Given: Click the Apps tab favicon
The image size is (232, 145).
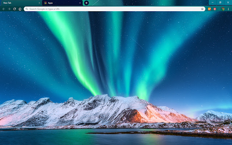Looking at the screenshot, I should click(x=45, y=3).
